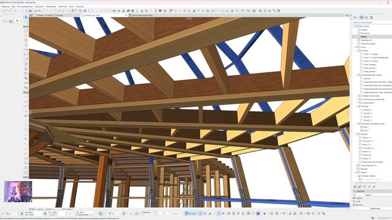Collapse the Разрезы folder in Navigator

coord(356,134)
